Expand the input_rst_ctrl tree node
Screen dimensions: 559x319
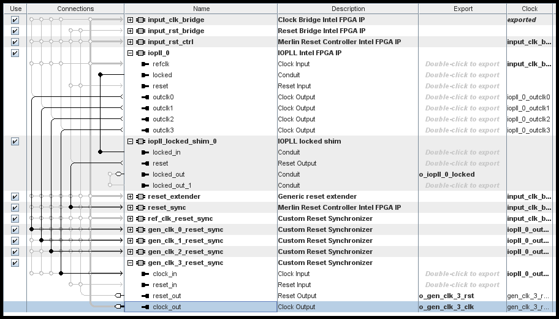coord(130,42)
